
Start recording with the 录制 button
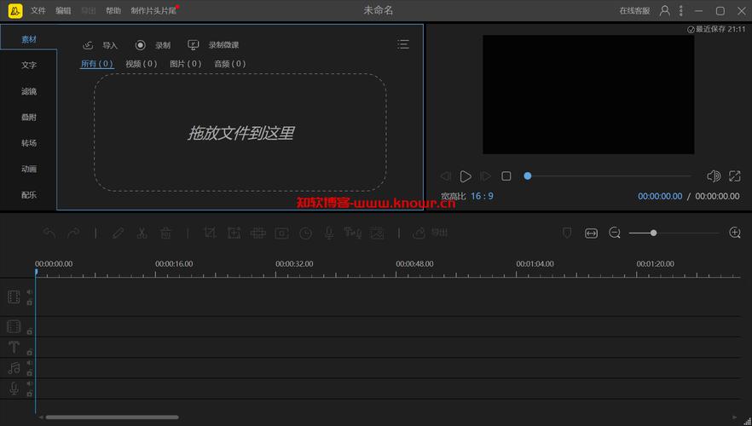tap(141, 45)
